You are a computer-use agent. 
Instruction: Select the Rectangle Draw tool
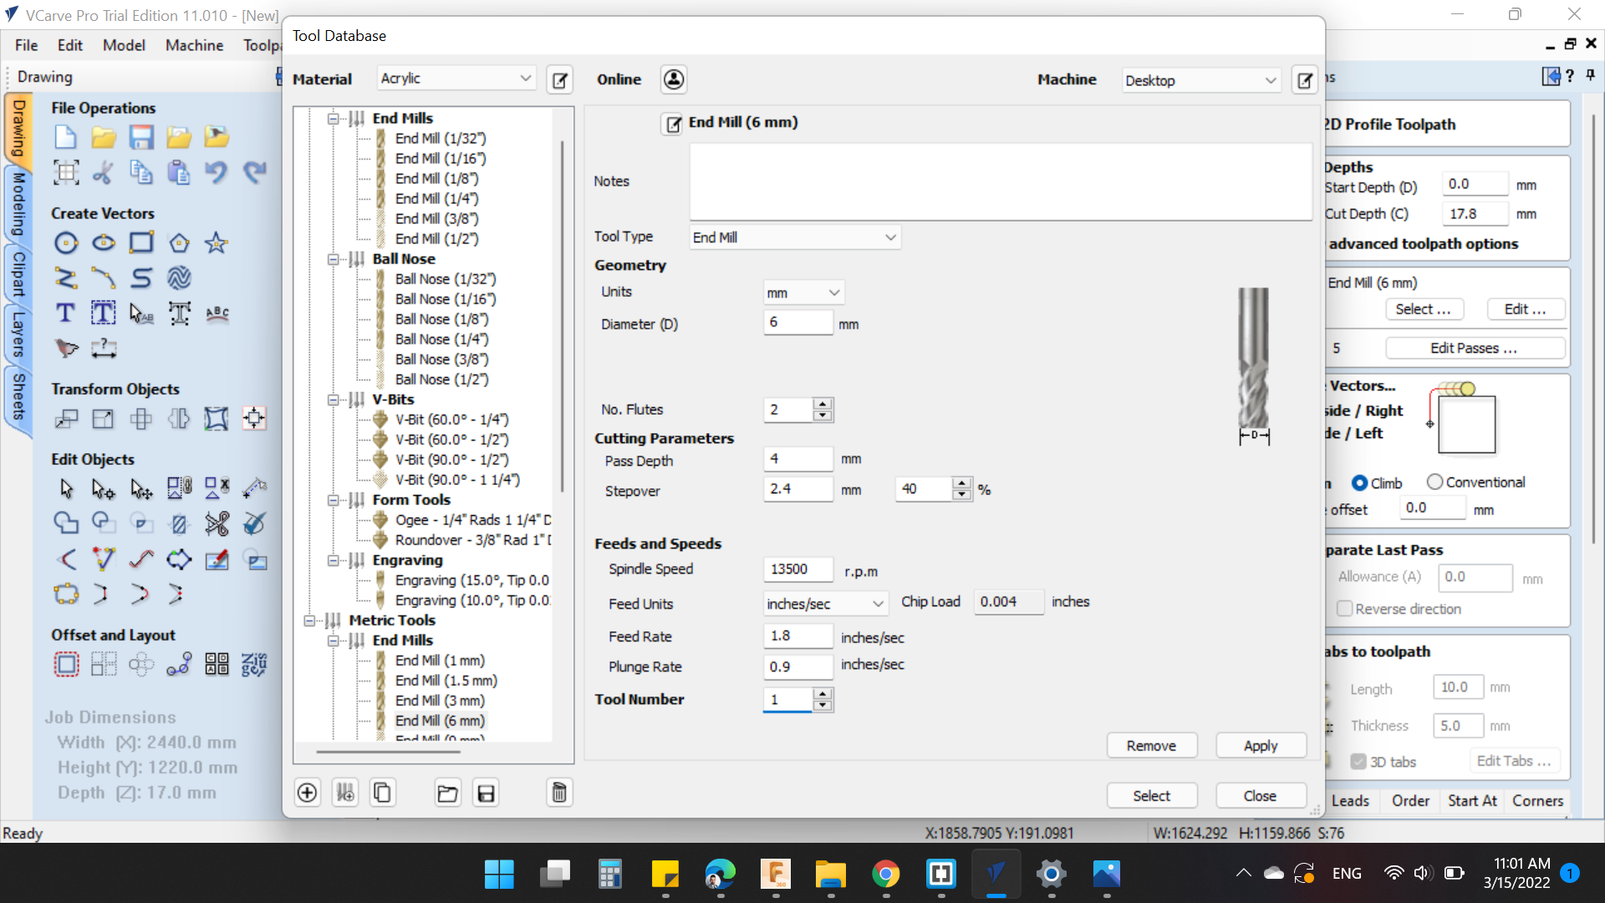(x=141, y=242)
